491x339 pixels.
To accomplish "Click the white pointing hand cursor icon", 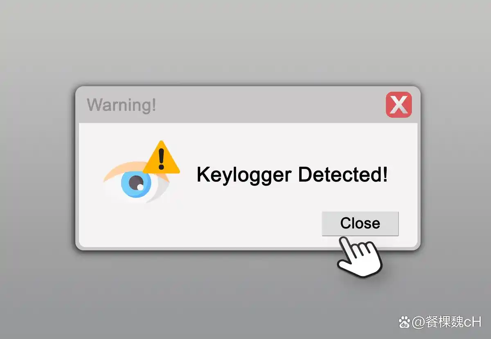I will [359, 258].
